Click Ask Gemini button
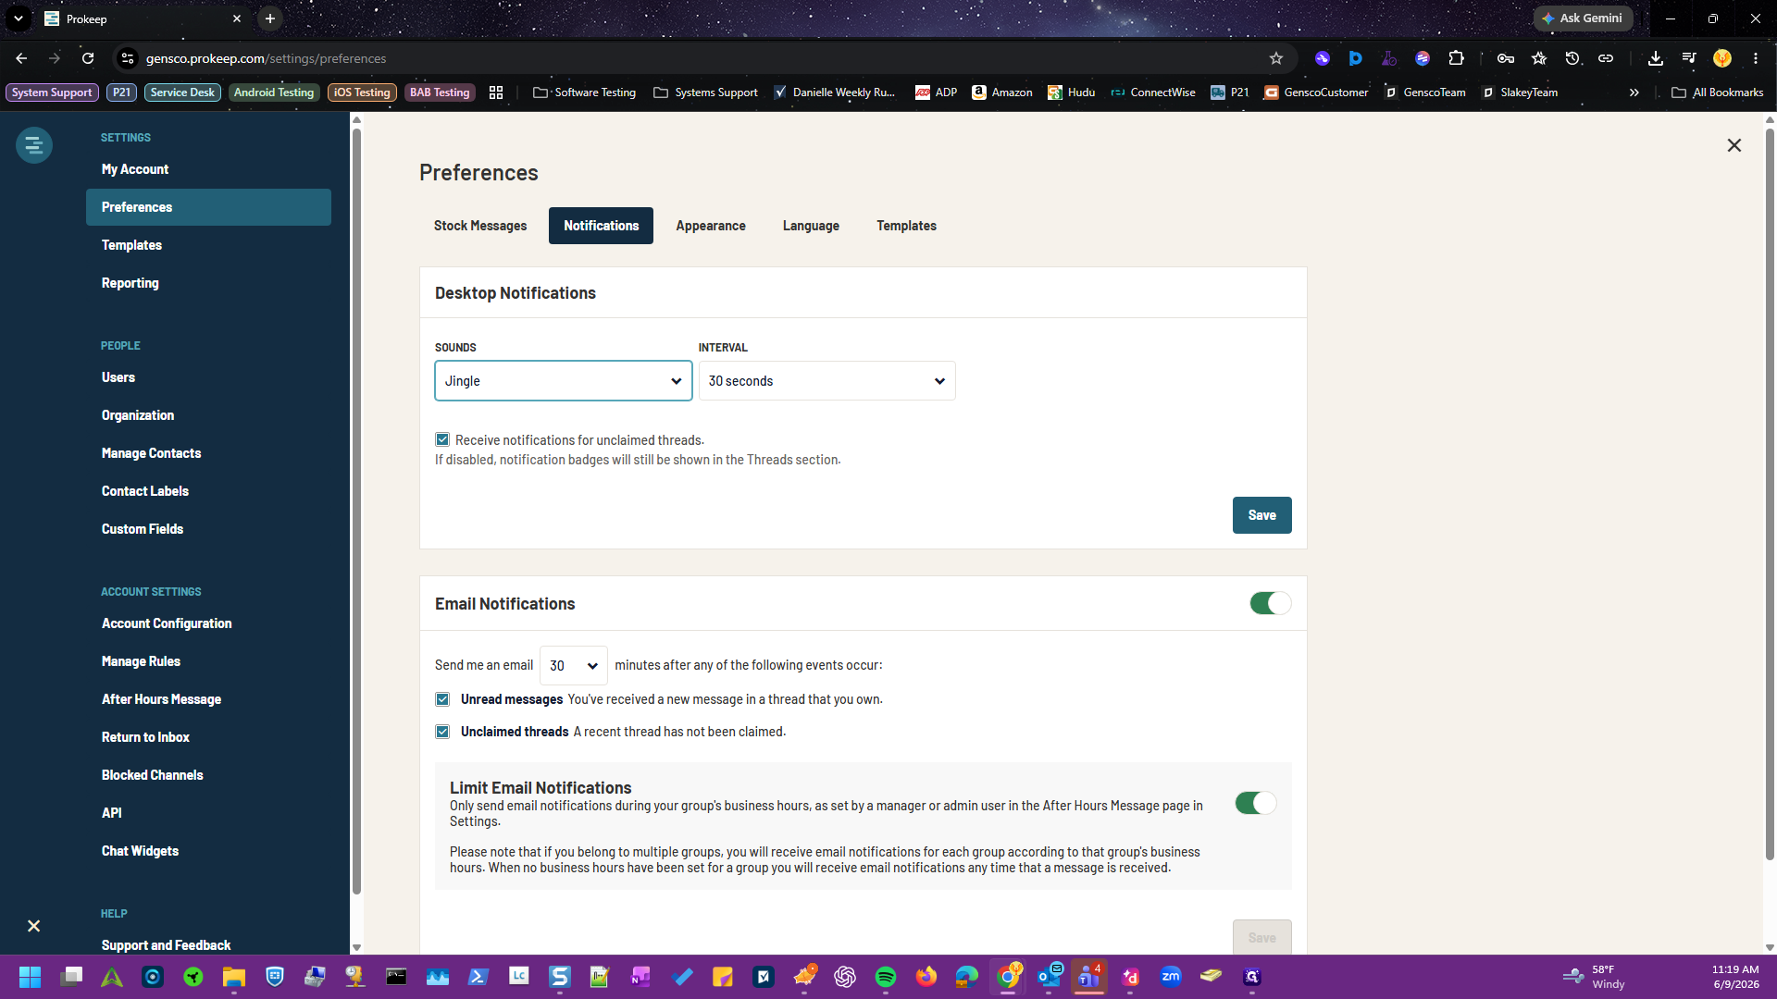1777x999 pixels. pyautogui.click(x=1583, y=18)
